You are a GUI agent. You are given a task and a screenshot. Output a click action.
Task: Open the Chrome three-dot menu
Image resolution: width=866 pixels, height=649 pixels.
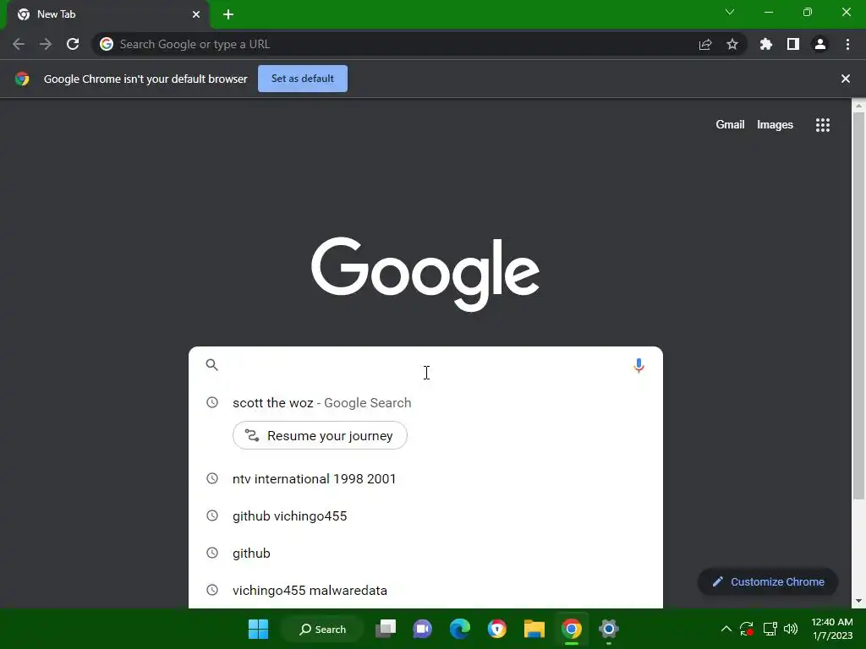tap(847, 44)
